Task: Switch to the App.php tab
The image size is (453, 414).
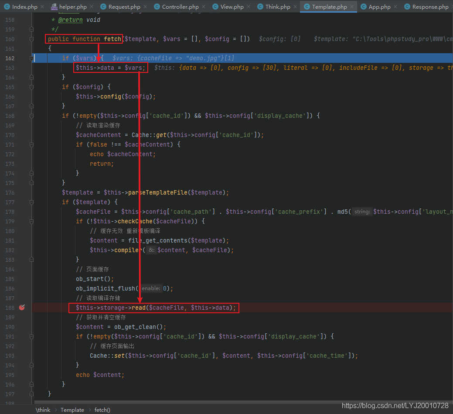Action: click(379, 7)
